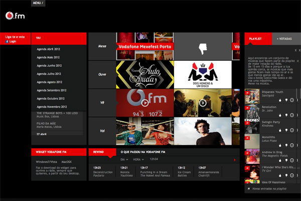The width and height of the screenshot is (301, 201).
Task: Open Agenda Abril 2012
Action: pos(48,49)
